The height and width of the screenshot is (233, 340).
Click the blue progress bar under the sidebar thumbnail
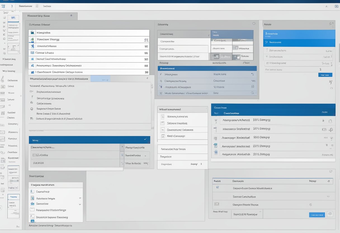(13, 22)
